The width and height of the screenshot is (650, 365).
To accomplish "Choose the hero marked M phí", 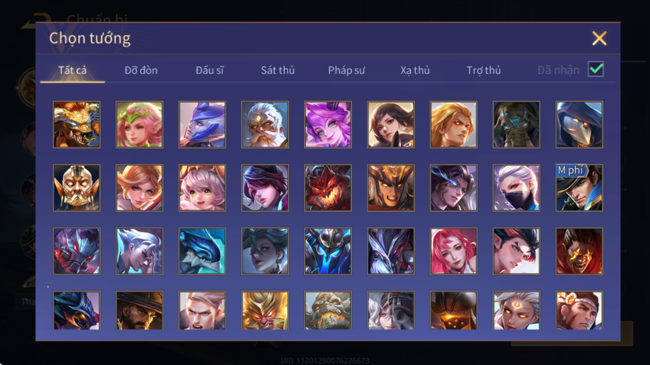I will click(x=580, y=188).
